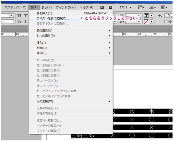Open the ウィンドウ menu
Screen dimensions: 174x141
(x=66, y=7)
